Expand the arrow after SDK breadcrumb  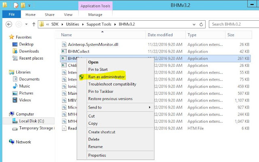pyautogui.click(x=62, y=24)
